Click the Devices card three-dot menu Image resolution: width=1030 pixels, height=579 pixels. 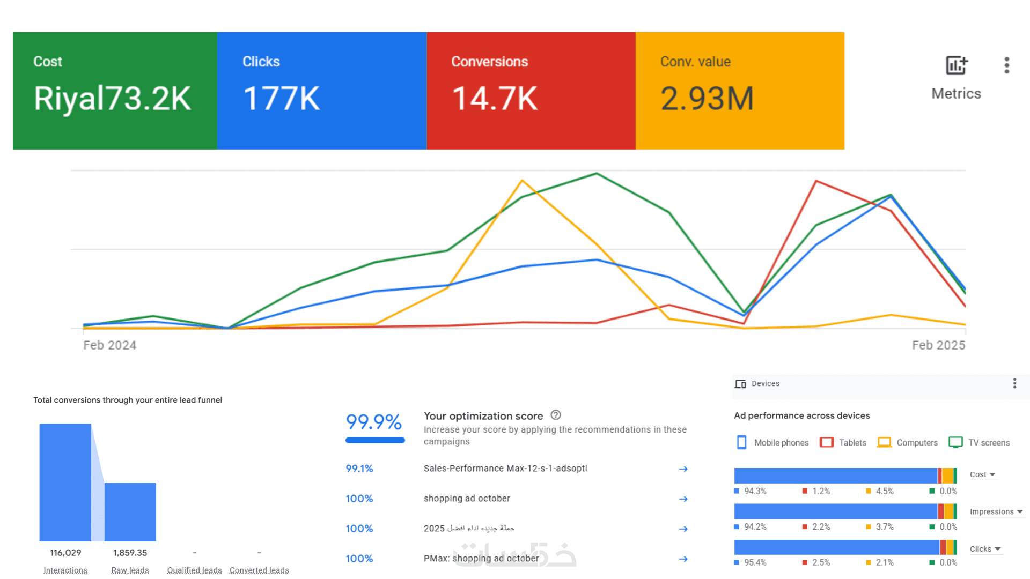pyautogui.click(x=1014, y=383)
